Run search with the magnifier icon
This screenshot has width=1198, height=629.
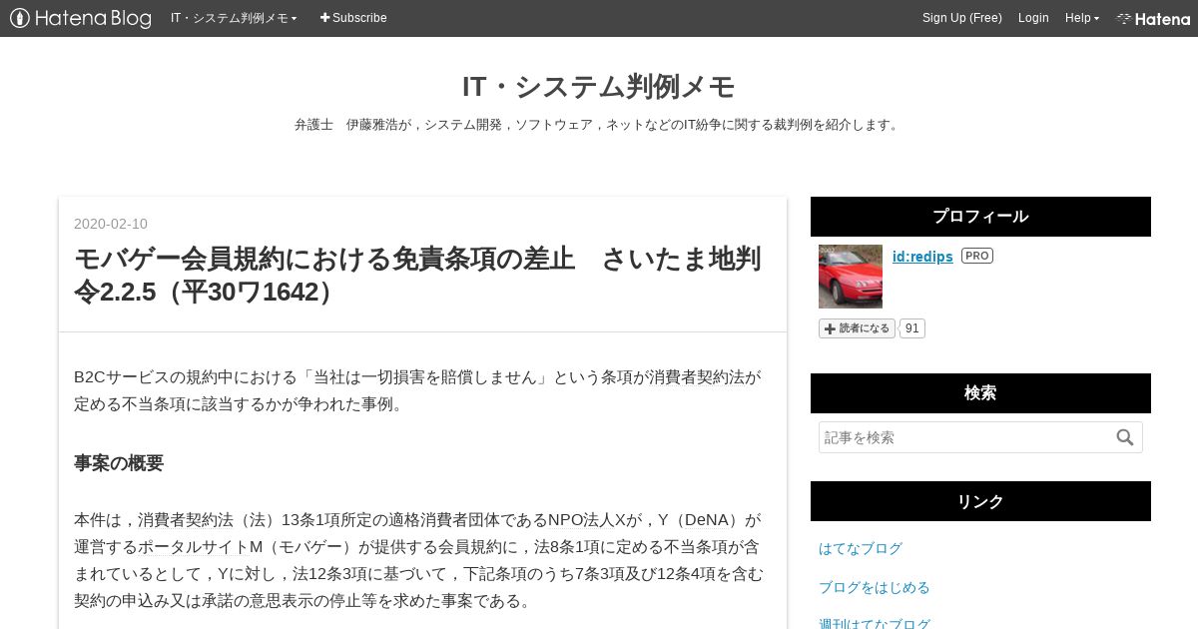[x=1125, y=437]
